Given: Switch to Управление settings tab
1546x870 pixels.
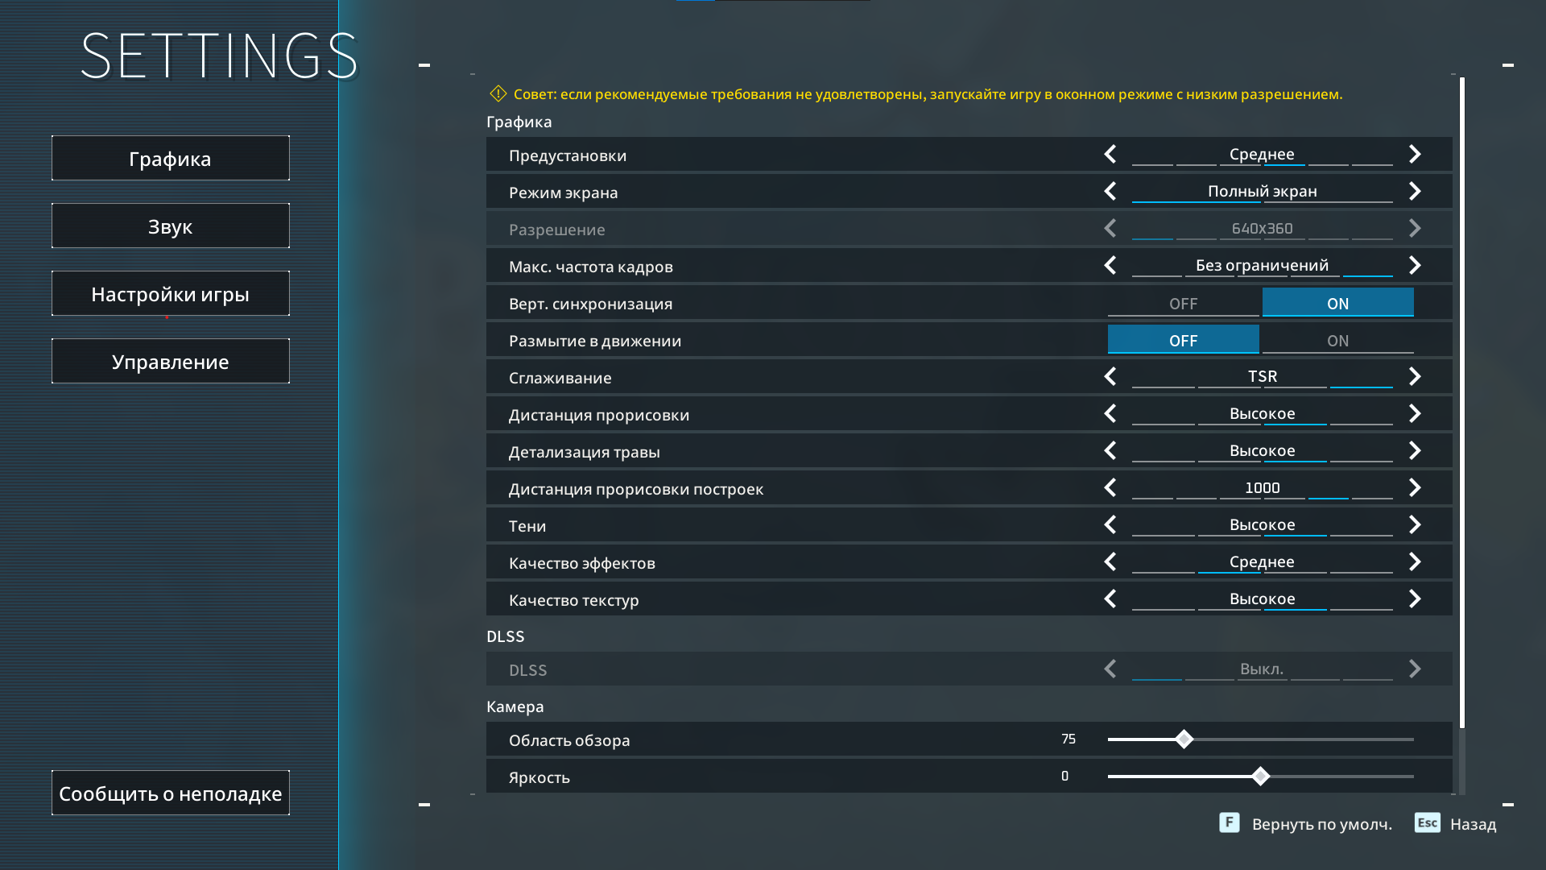Looking at the screenshot, I should [171, 362].
